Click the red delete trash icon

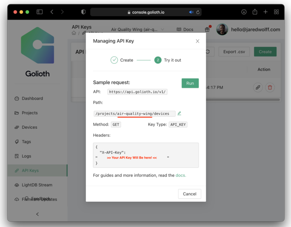click(270, 88)
